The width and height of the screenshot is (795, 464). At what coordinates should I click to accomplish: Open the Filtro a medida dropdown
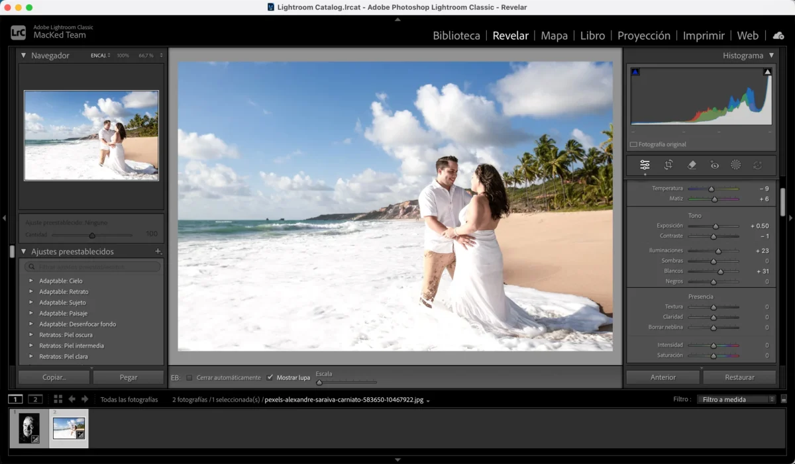click(x=735, y=399)
